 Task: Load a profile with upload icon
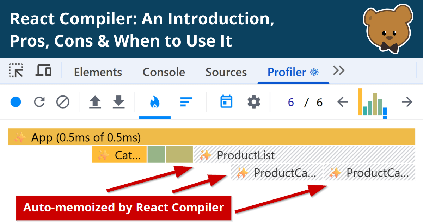tap(95, 102)
